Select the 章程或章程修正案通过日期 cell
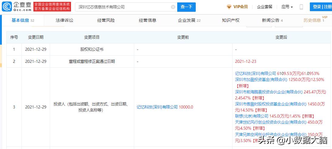 click(x=92, y=62)
